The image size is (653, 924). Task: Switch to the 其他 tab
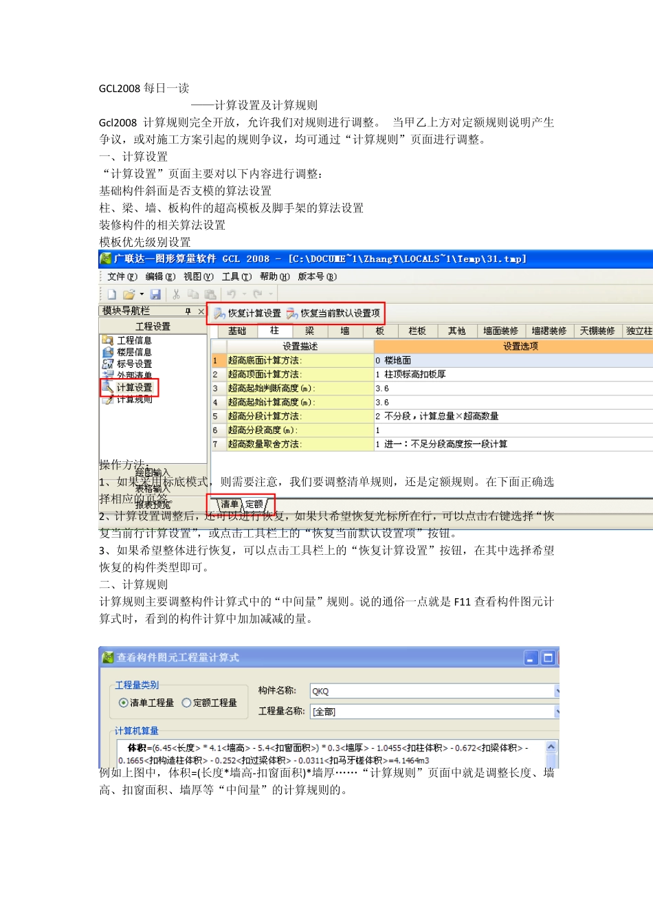(x=456, y=331)
